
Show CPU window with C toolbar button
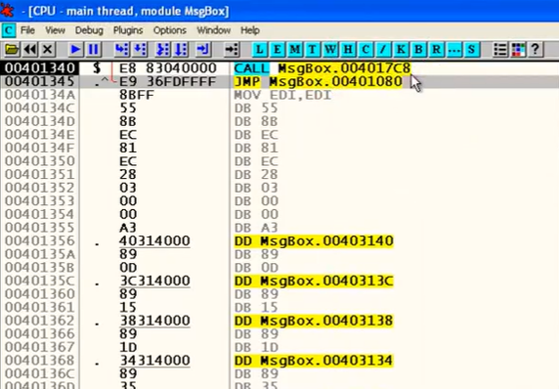click(365, 49)
